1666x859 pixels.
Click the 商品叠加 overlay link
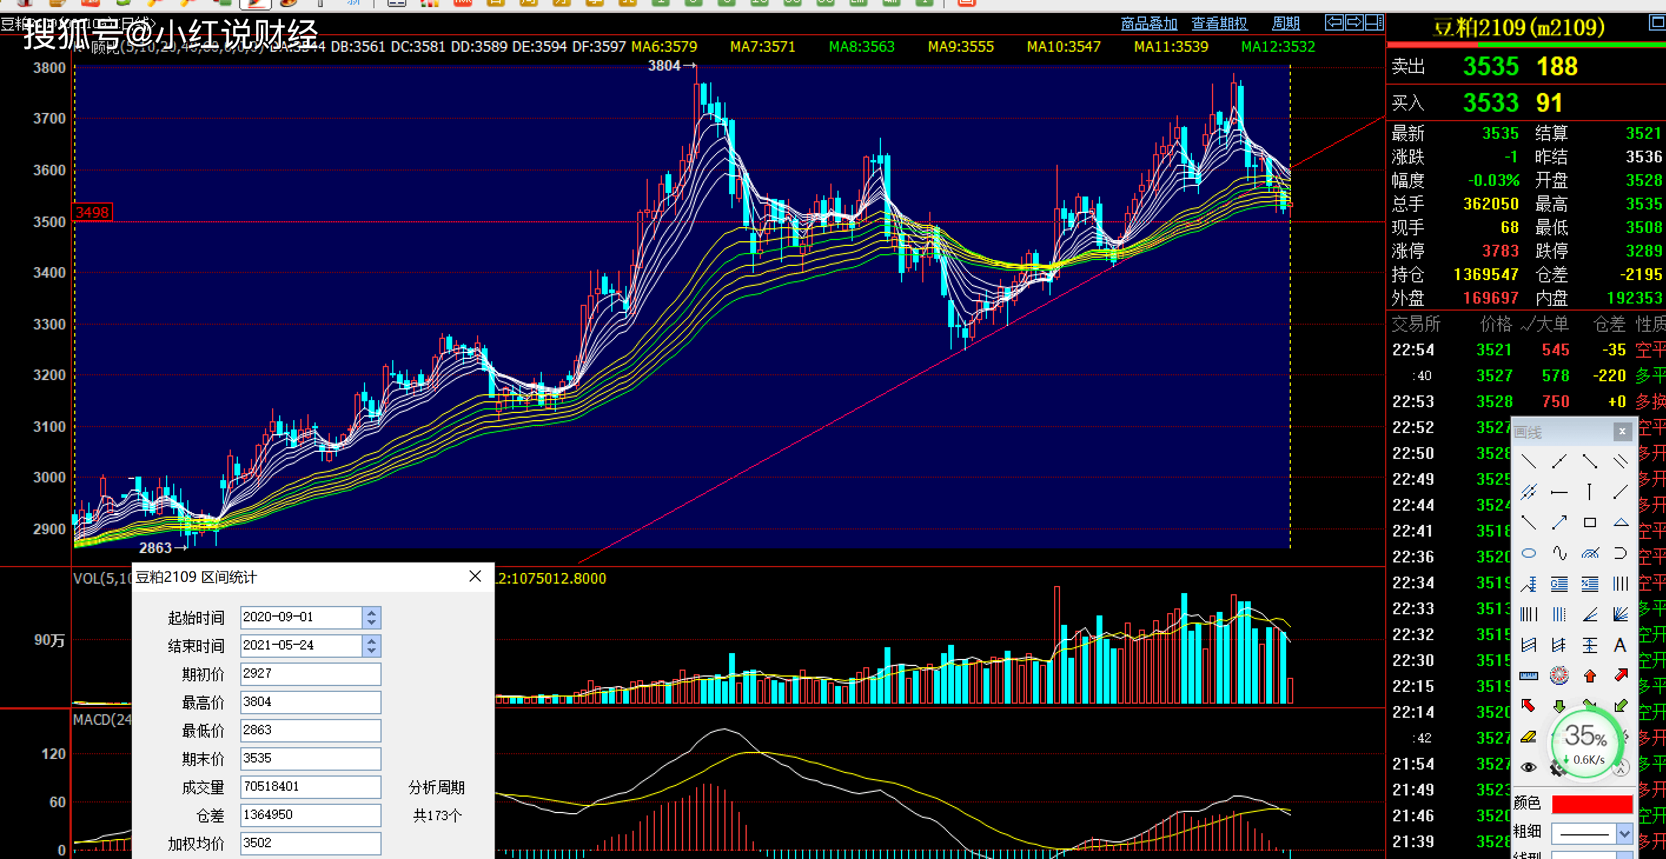click(1148, 24)
